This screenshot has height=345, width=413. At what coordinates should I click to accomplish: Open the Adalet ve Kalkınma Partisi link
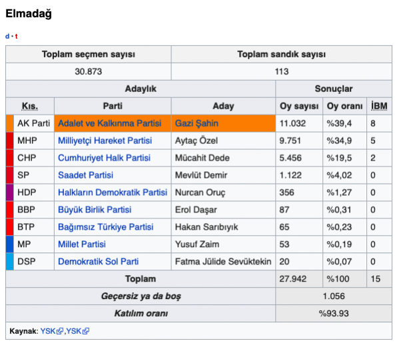(x=109, y=124)
